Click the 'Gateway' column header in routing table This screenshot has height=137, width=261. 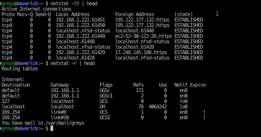point(60,85)
